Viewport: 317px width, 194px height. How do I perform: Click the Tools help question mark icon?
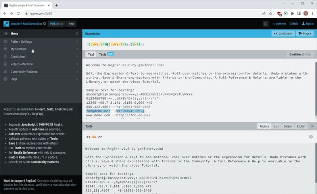click(x=311, y=137)
